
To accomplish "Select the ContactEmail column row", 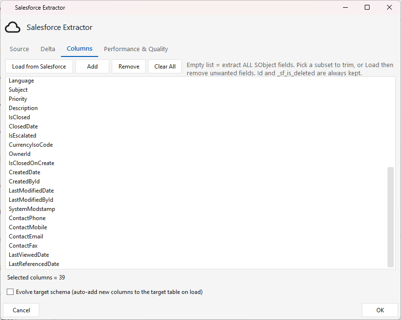I will [196, 237].
